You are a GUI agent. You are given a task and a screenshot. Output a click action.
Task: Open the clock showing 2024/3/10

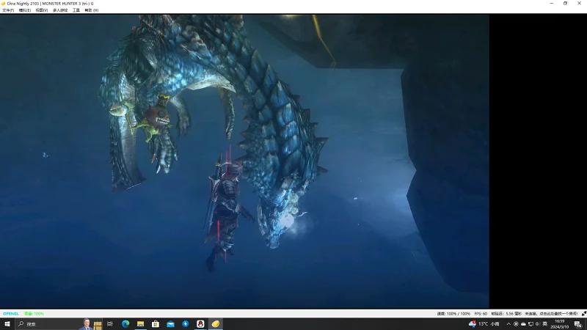(559, 324)
